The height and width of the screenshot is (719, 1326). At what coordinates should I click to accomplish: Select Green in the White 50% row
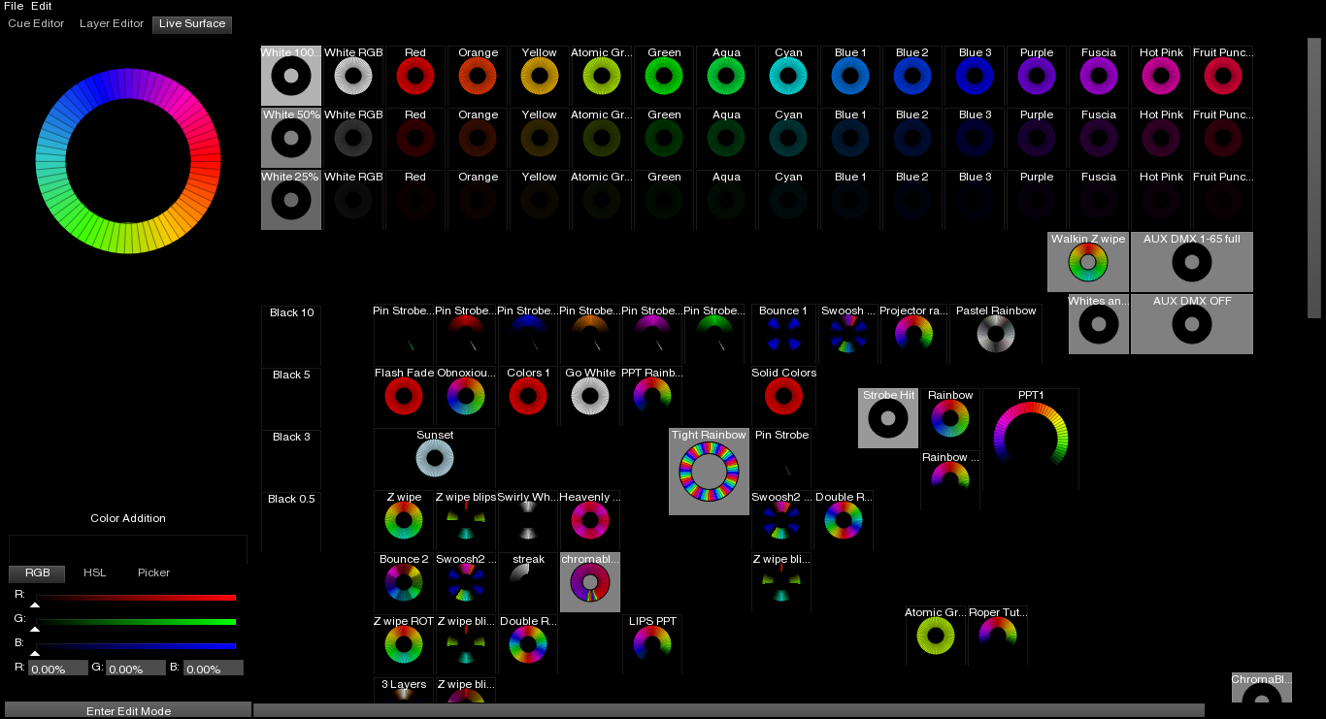pos(664,138)
